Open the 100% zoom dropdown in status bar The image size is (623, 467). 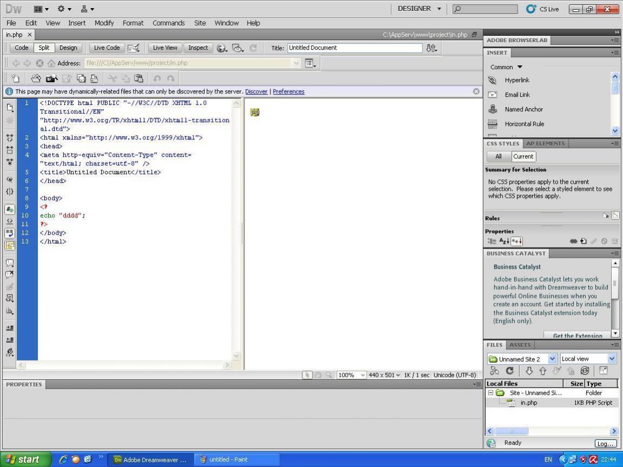[x=351, y=375]
